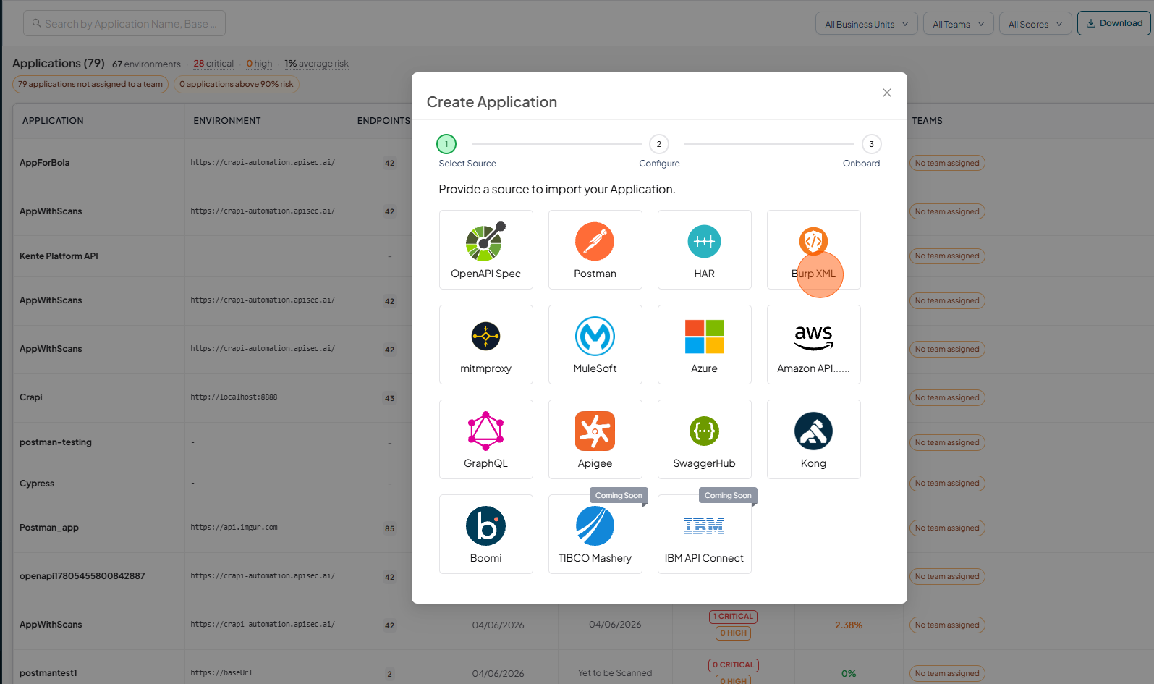Click 'No team assigned' tag for Postman_app

coord(947,528)
